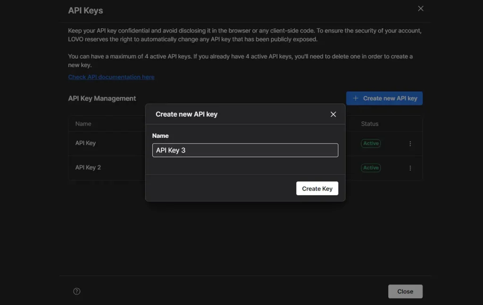Click the Name label above the input
Viewport: 483px width, 305px height.
[x=160, y=136]
